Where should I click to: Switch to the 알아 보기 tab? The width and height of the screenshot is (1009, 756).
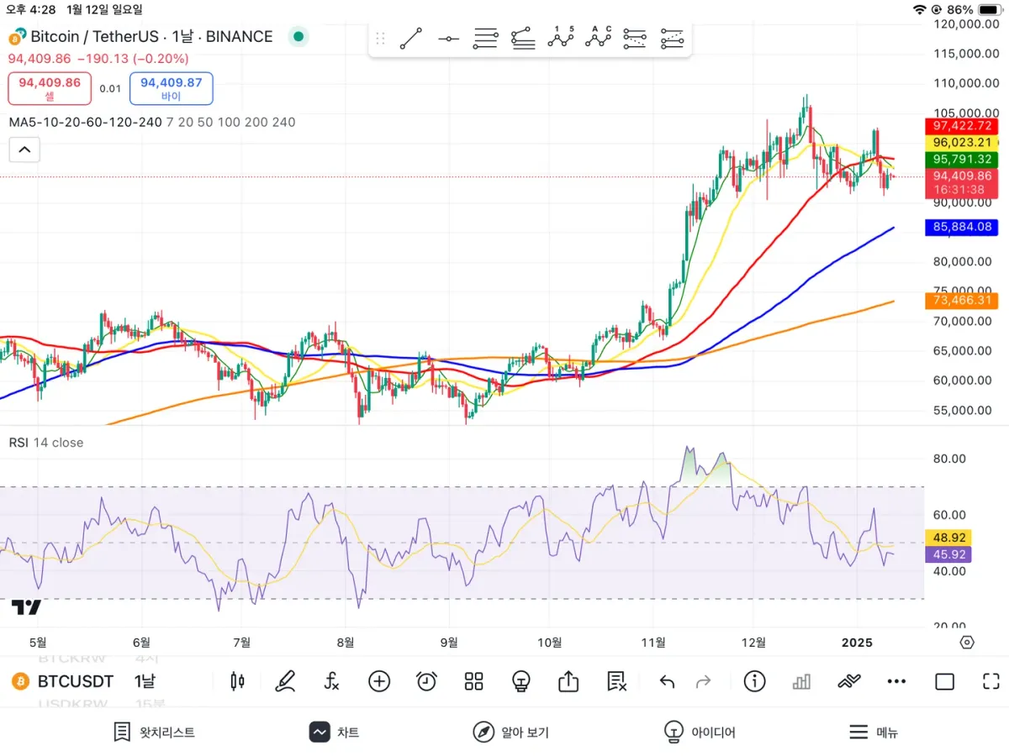pyautogui.click(x=510, y=732)
